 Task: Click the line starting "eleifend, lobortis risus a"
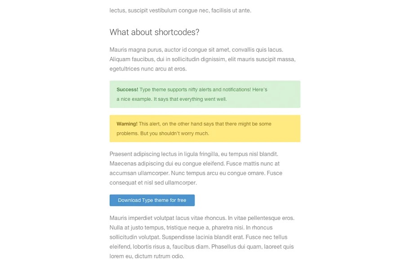(201, 246)
